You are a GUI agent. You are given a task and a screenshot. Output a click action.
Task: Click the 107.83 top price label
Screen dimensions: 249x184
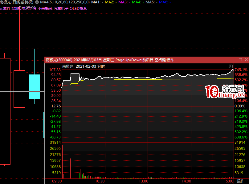[55, 70]
